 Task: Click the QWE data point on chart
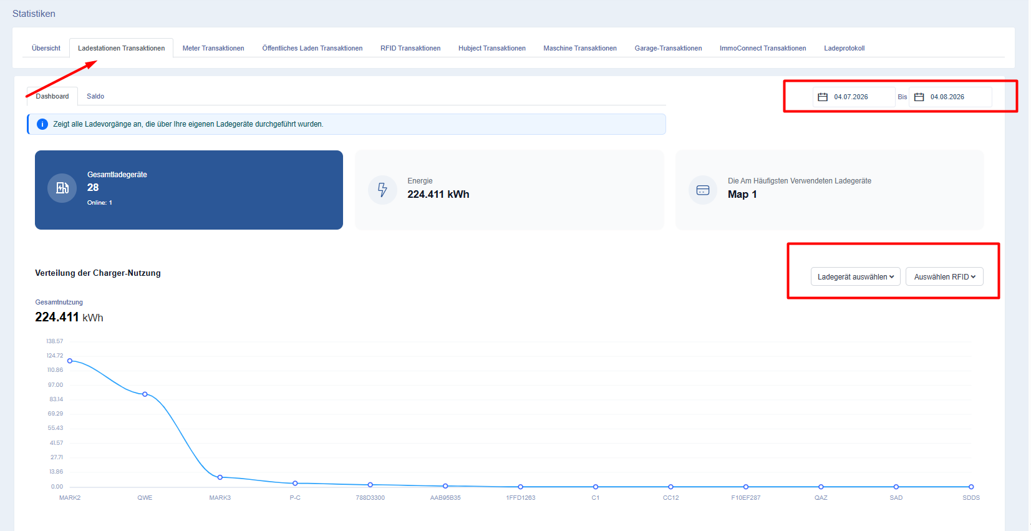pos(145,394)
